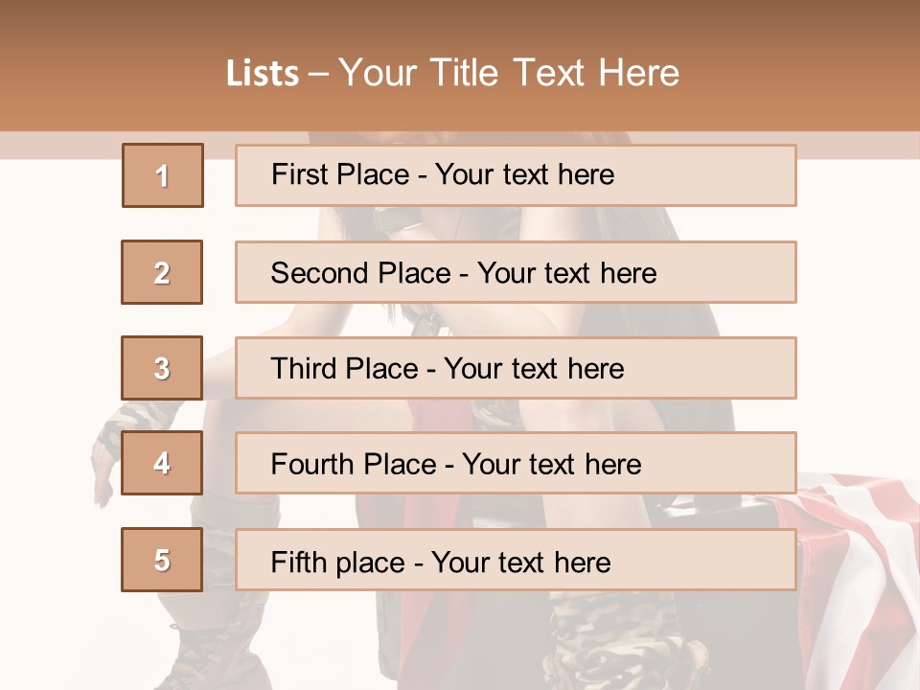Image resolution: width=920 pixels, height=690 pixels.
Task: Click the camouflage glove on the left
Action: pos(134,422)
